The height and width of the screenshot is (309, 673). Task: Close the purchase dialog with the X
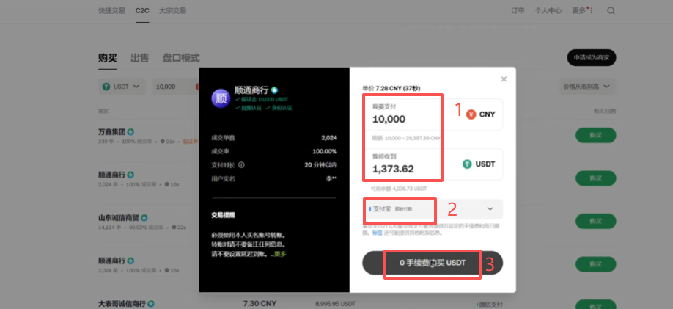[x=504, y=79]
